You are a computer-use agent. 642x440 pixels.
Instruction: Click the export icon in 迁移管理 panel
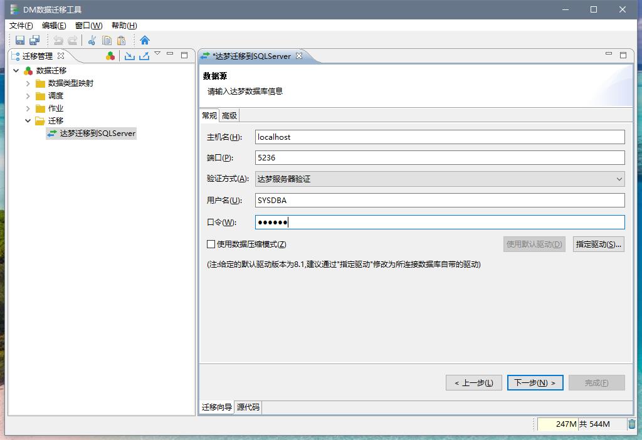[144, 56]
